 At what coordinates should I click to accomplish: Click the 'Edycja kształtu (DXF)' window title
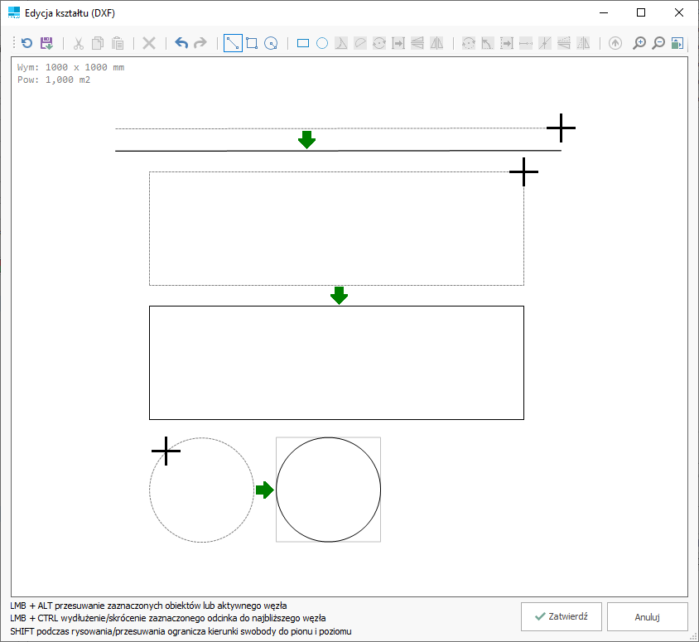tap(70, 13)
